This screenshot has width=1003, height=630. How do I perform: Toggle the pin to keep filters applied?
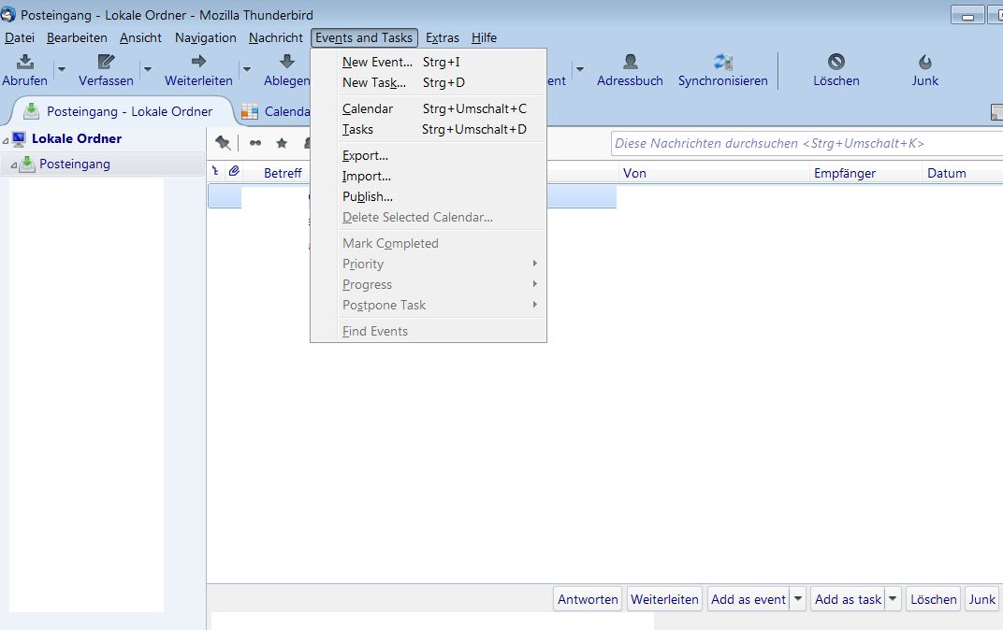coord(223,143)
